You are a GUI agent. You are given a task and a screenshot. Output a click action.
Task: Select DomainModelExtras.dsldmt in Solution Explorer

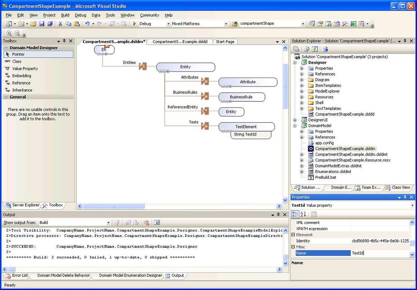tap(338, 166)
